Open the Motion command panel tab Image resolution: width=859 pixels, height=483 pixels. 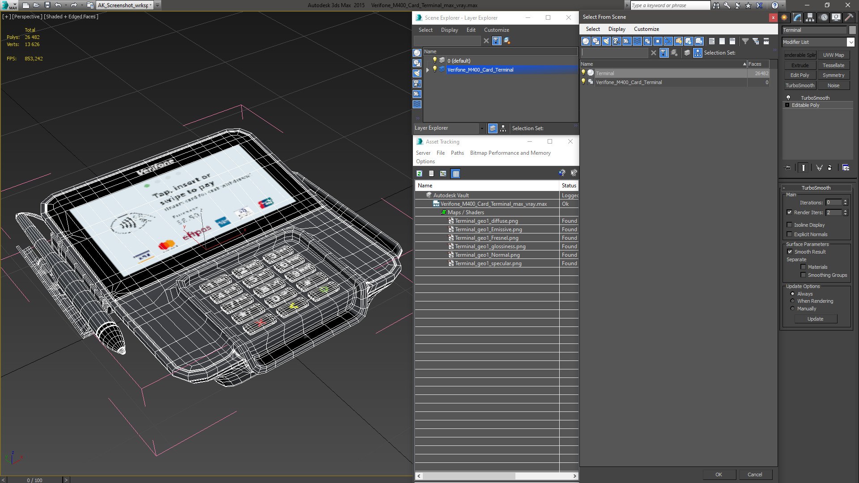pyautogui.click(x=824, y=17)
